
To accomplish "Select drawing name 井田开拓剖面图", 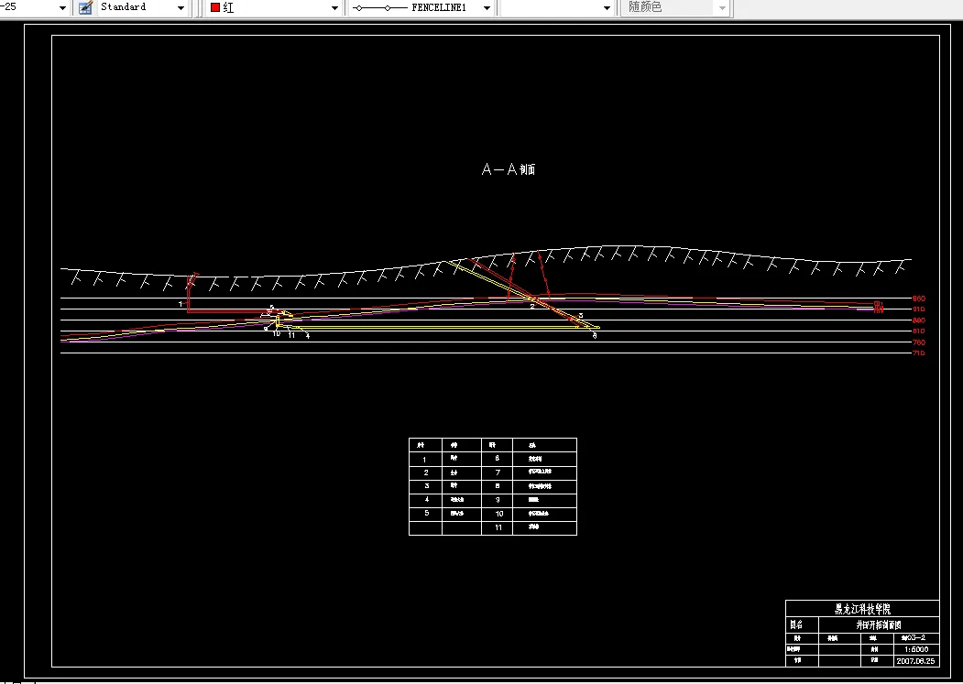I will [x=879, y=625].
